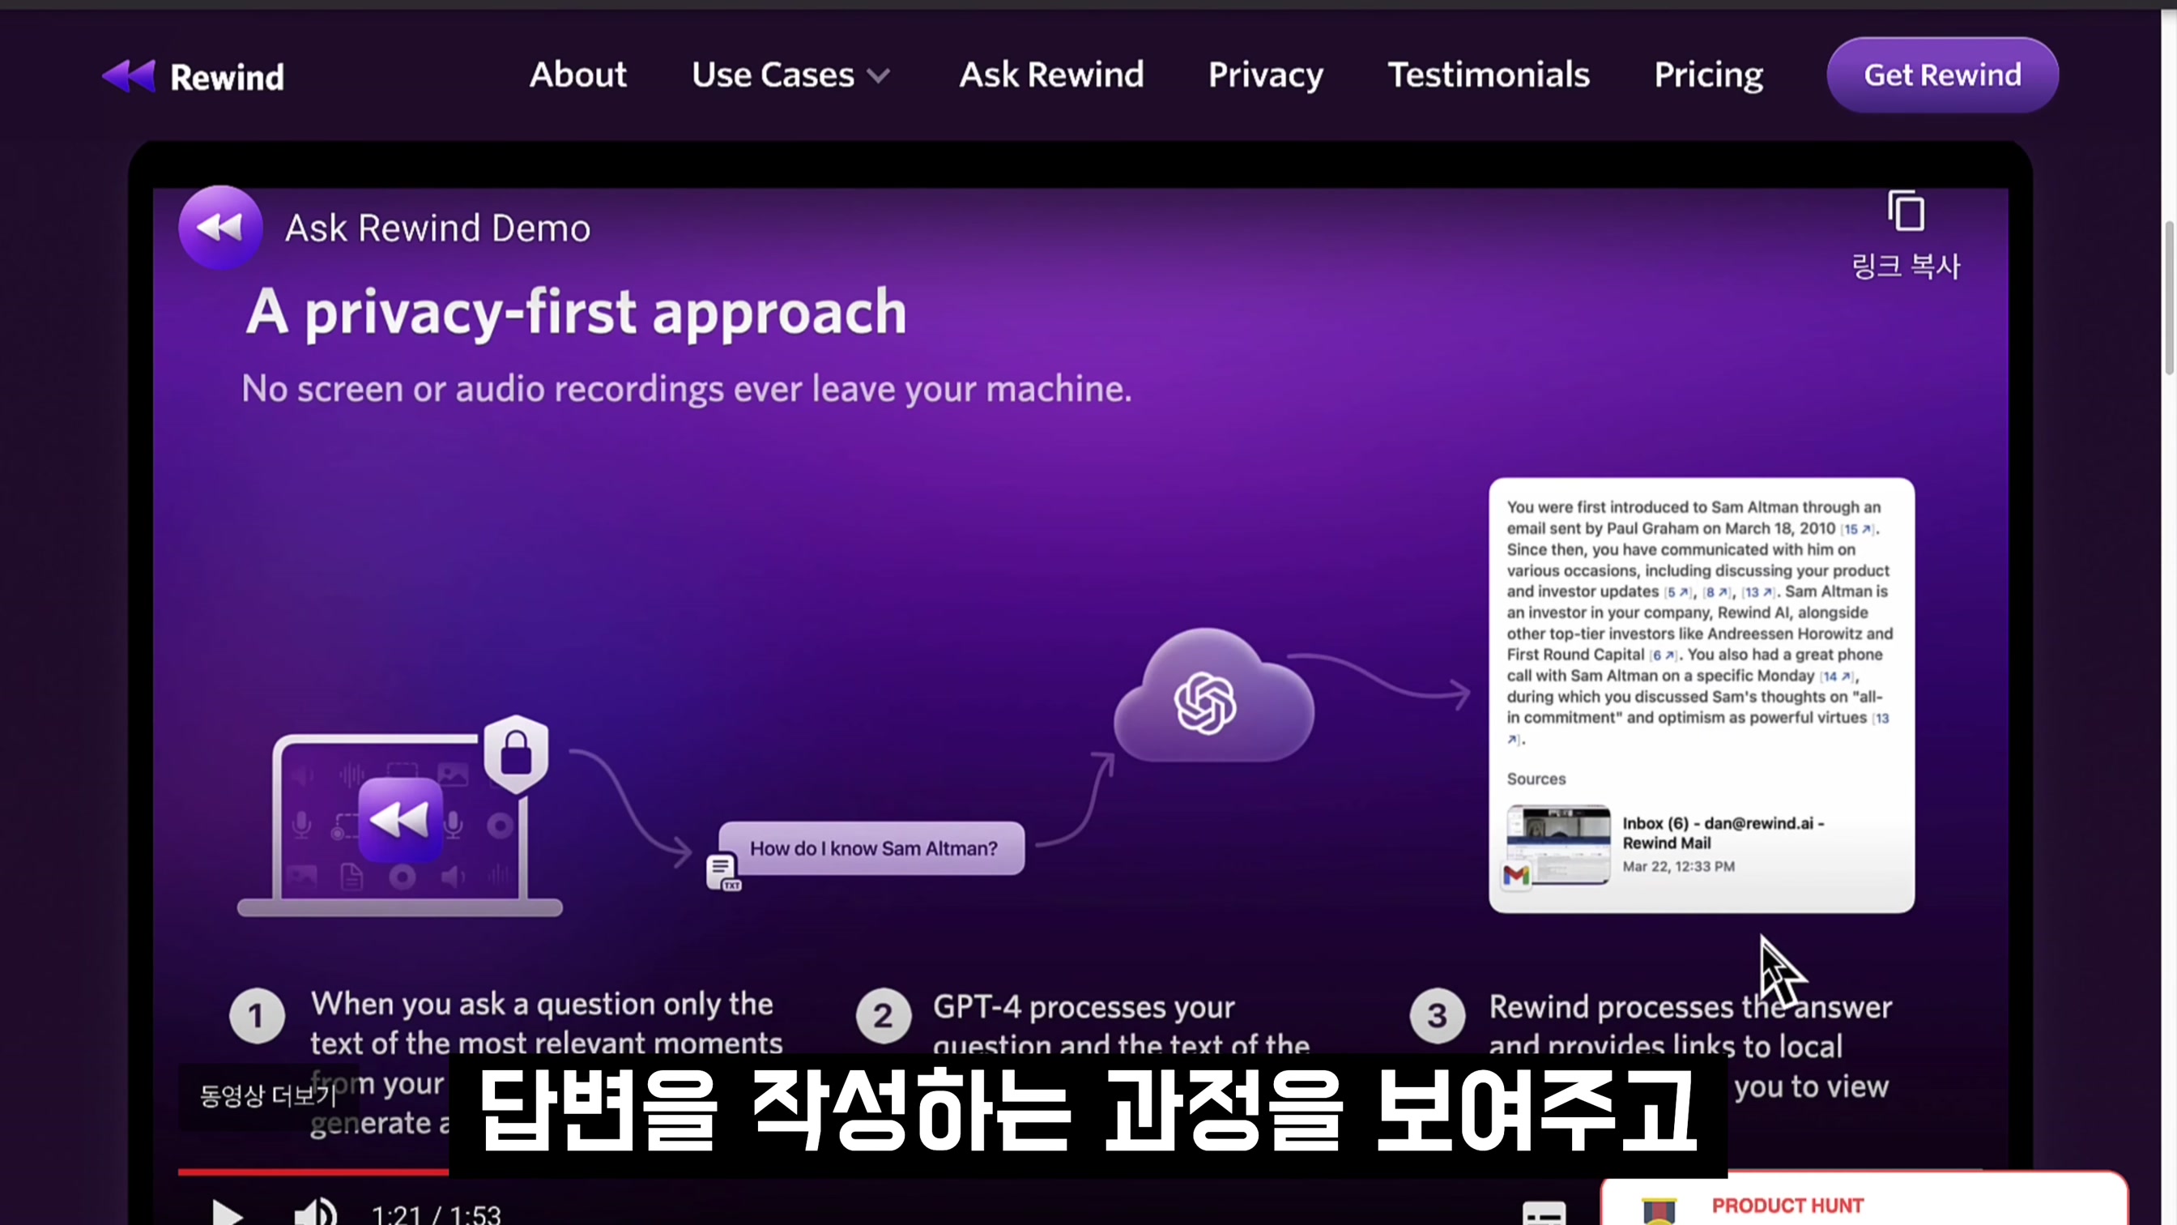
Task: Open the Testimonials section
Action: [1489, 75]
